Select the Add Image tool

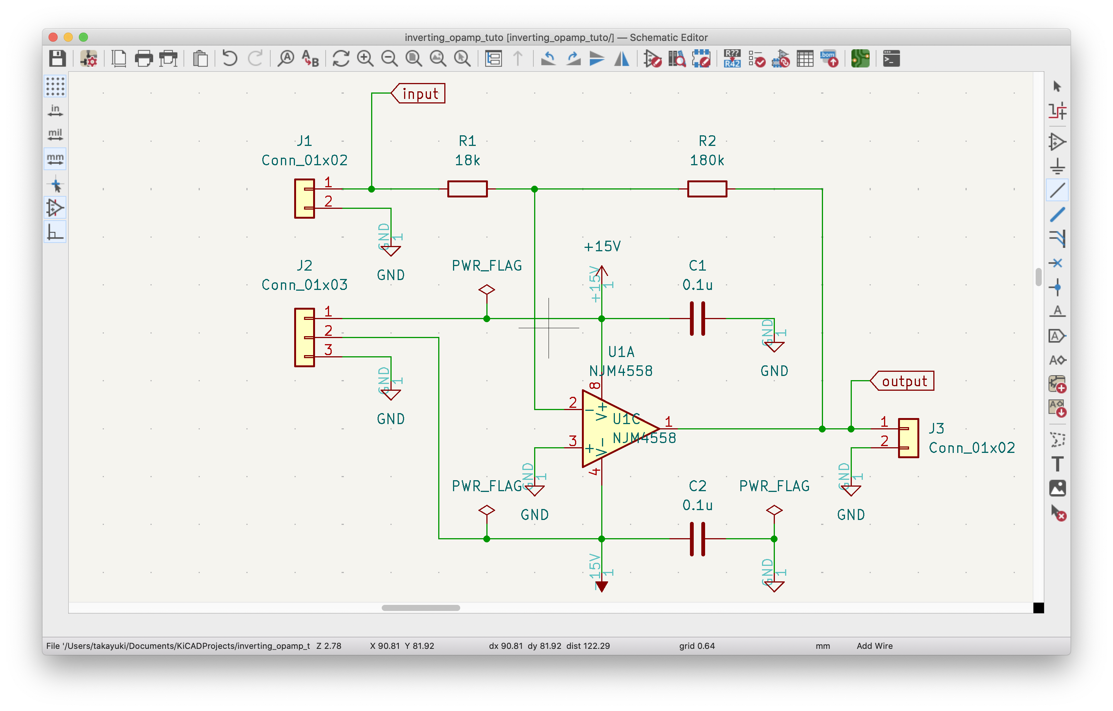point(1057,488)
